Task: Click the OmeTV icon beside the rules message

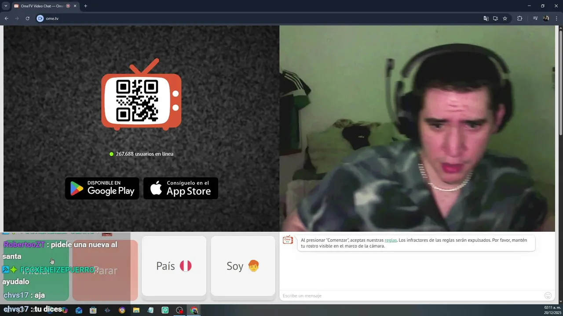Action: [x=288, y=240]
